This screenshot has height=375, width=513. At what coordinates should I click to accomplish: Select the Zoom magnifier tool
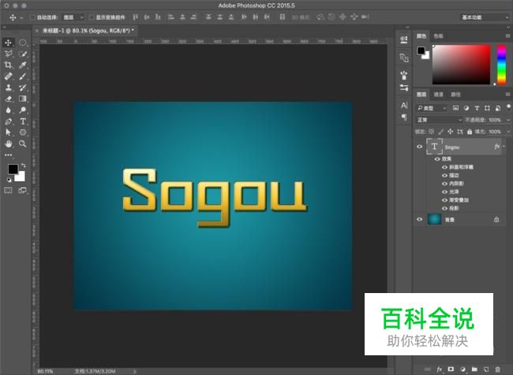click(23, 143)
